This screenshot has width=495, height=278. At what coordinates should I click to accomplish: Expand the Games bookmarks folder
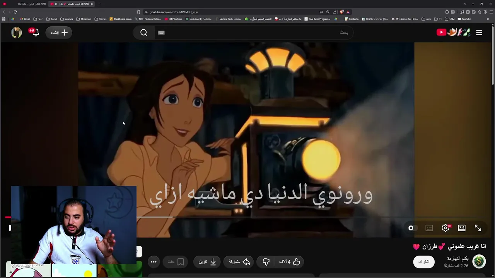100,19
